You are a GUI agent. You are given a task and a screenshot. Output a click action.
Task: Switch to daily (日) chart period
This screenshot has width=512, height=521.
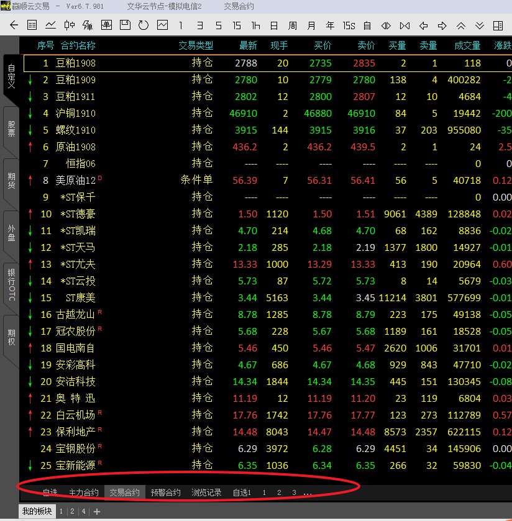click(274, 25)
